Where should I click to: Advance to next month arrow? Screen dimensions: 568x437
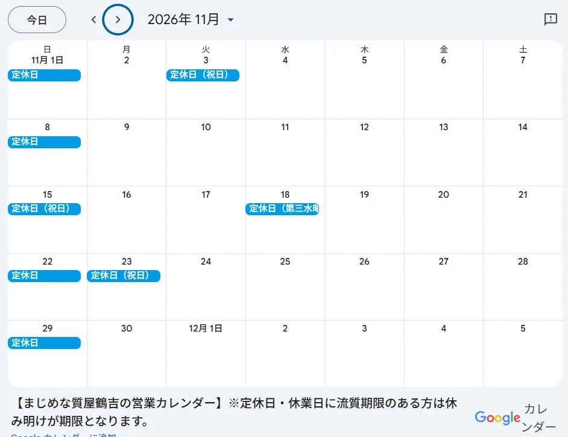pos(118,19)
